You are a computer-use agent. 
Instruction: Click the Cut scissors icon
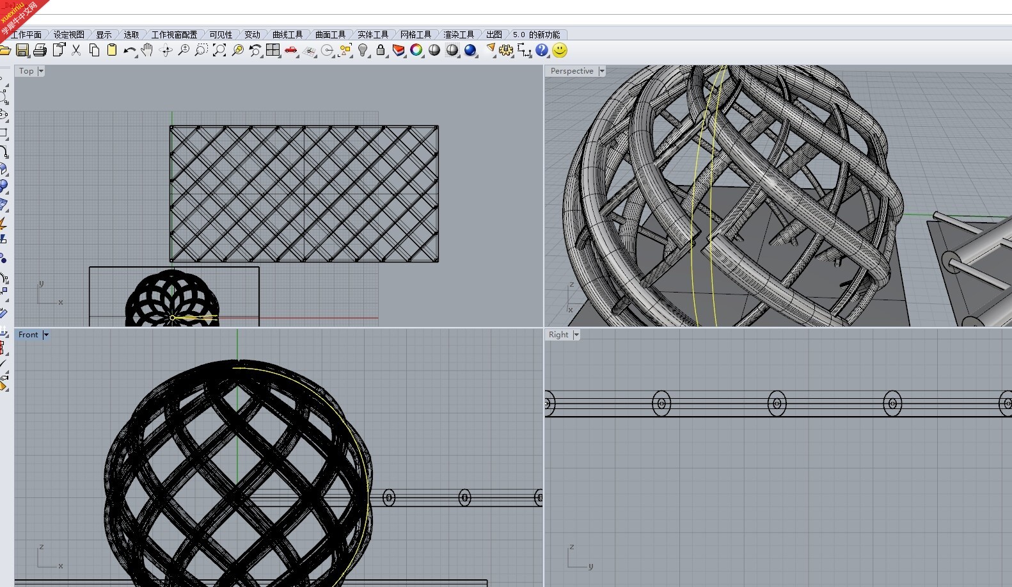coord(77,50)
